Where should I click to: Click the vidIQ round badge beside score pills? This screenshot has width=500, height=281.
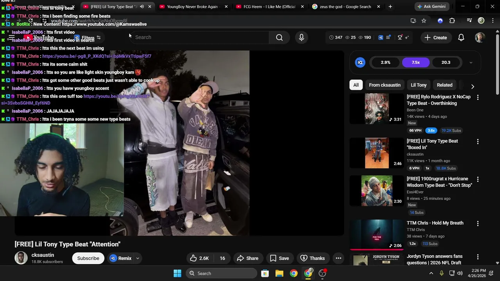pyautogui.click(x=360, y=62)
